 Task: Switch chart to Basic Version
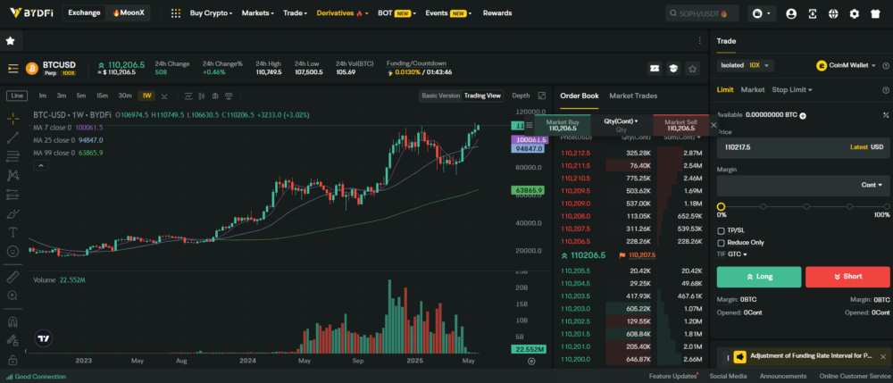tap(440, 96)
